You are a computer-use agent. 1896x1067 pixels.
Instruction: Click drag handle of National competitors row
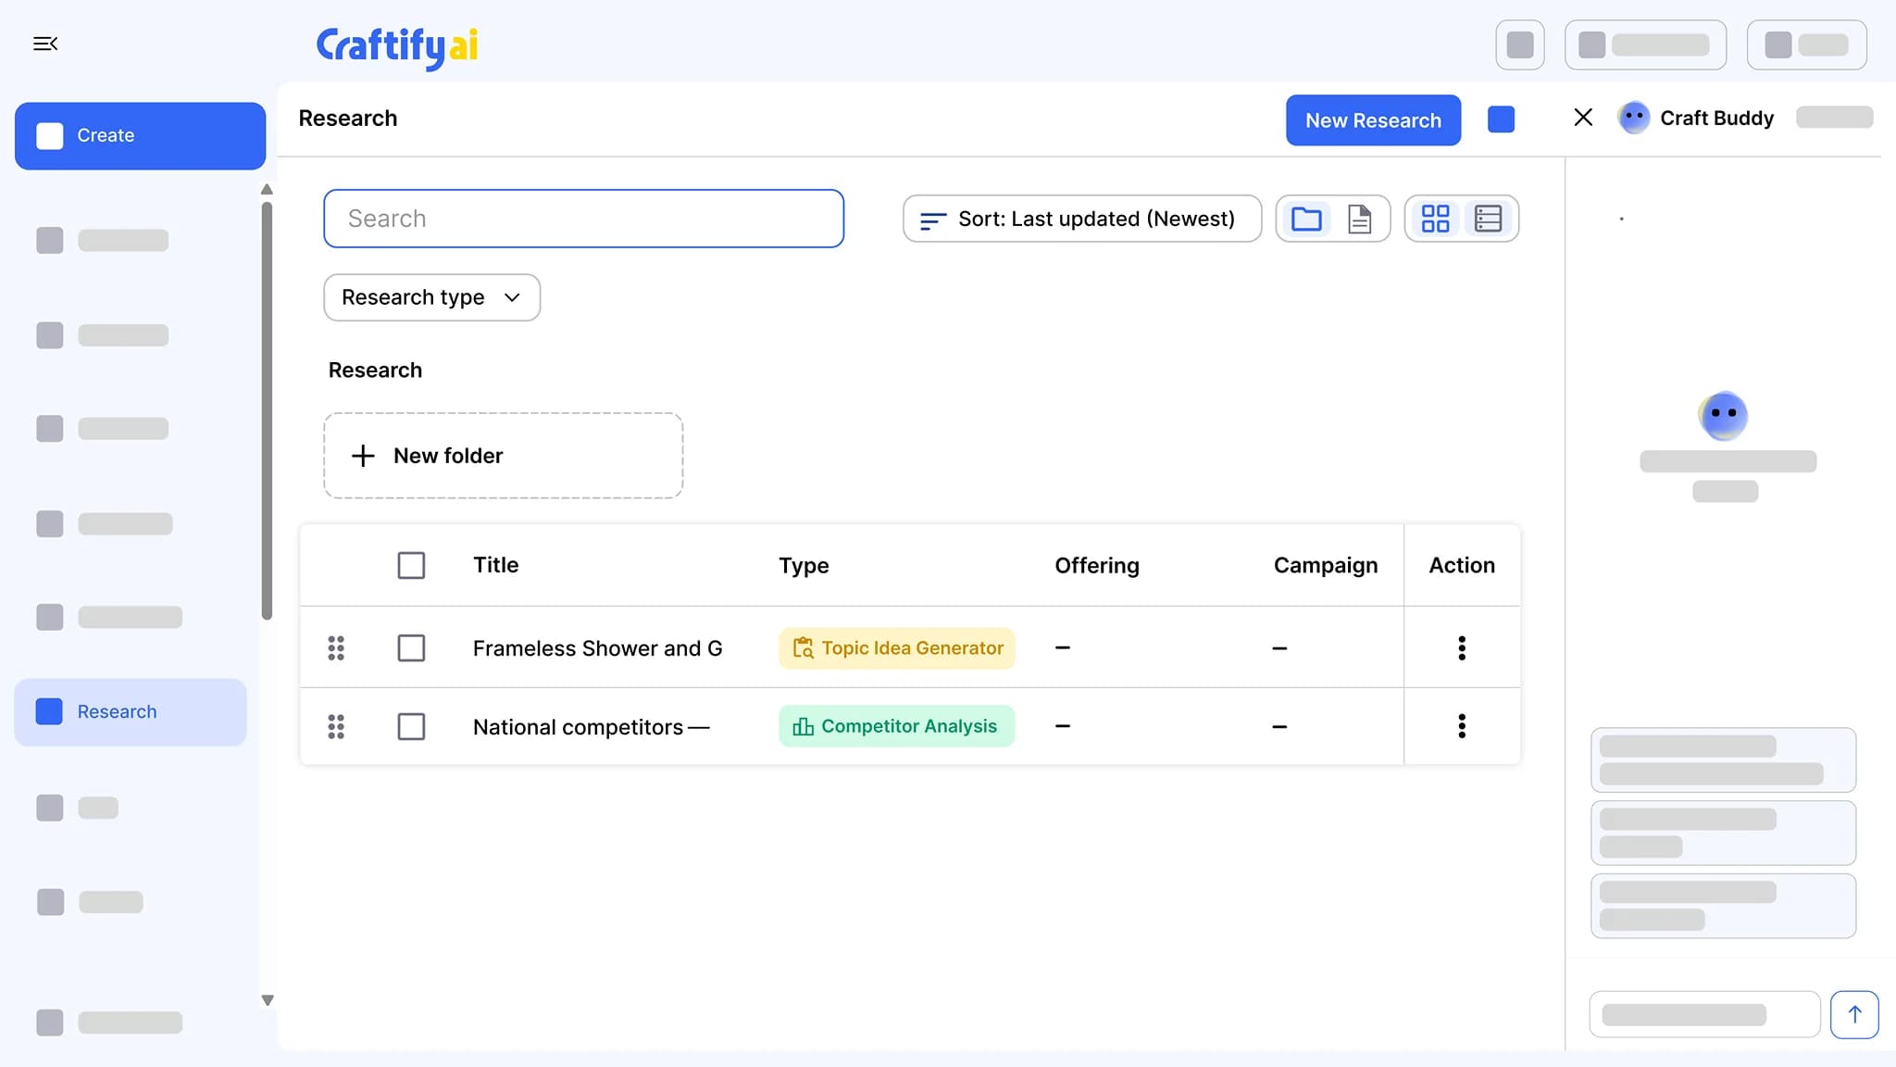tap(336, 726)
